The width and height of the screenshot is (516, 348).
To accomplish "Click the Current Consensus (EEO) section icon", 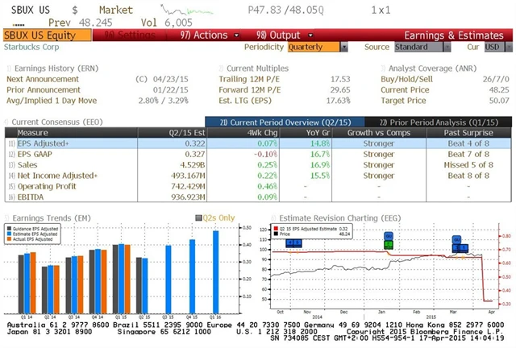I will tap(7, 121).
